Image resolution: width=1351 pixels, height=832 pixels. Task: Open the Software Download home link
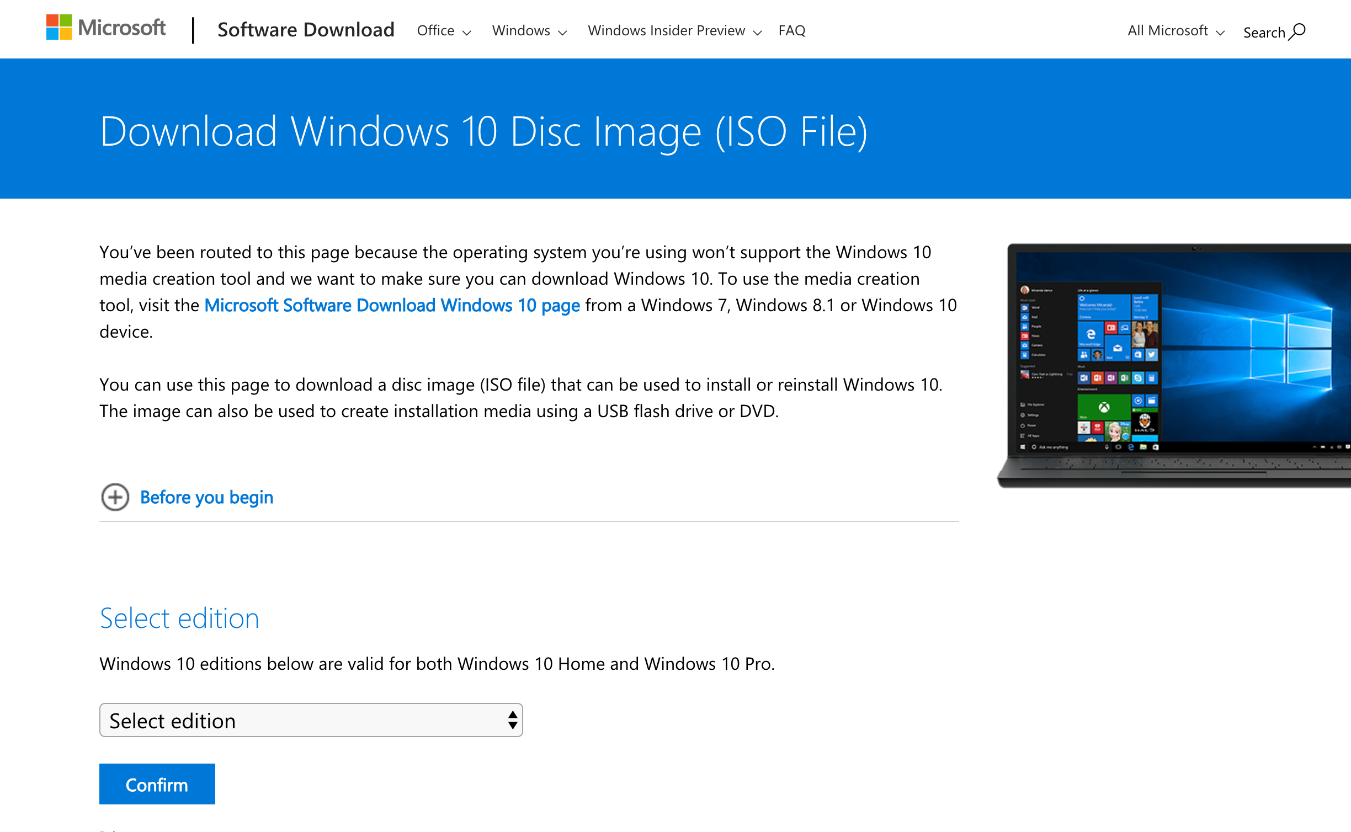tap(306, 30)
